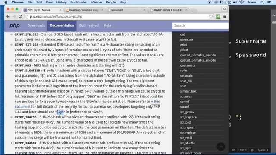This screenshot has width=276, height=155.
Task: Open the People menu
Action: pyautogui.click(x=110, y=3)
